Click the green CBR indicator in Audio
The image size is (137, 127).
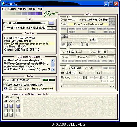[x=45, y=80]
